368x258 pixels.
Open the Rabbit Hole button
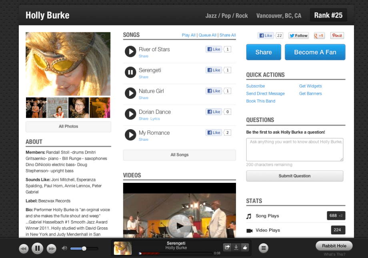point(334,246)
